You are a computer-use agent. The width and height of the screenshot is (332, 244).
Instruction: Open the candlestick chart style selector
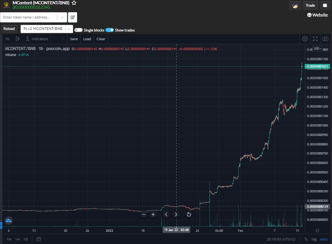point(17,39)
